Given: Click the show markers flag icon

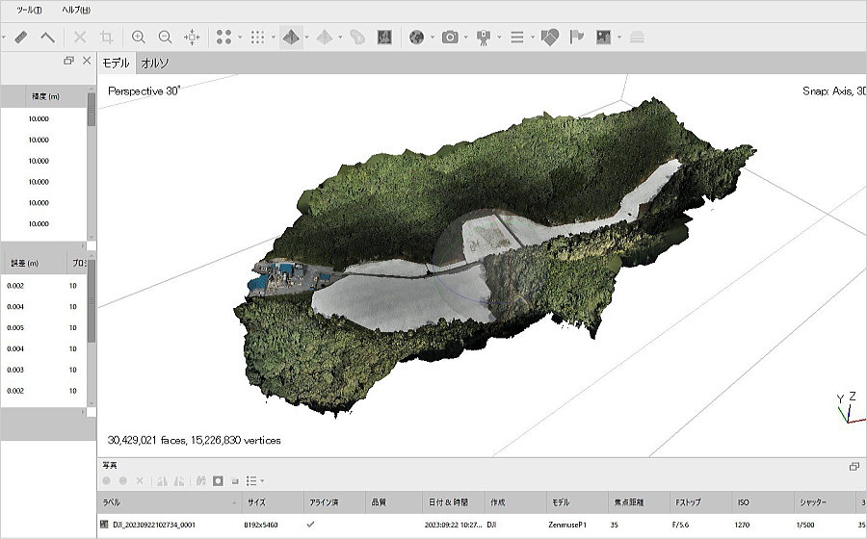Looking at the screenshot, I should point(577,38).
